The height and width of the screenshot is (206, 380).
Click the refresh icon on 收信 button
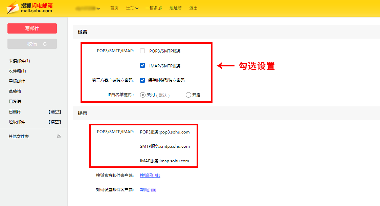pos(45,44)
